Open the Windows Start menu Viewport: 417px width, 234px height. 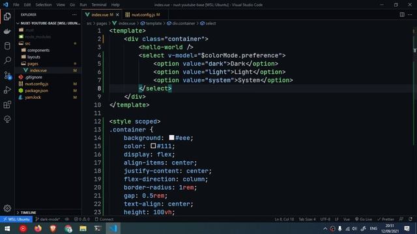tap(7, 228)
